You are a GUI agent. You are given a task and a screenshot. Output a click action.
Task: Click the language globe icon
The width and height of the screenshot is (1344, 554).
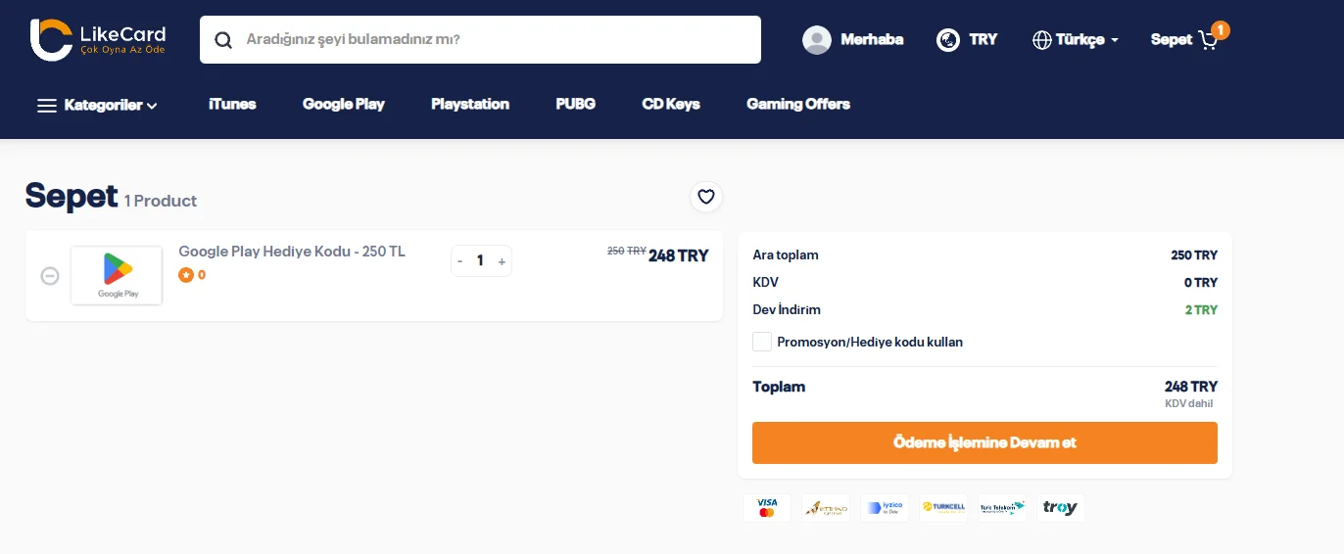click(1042, 40)
